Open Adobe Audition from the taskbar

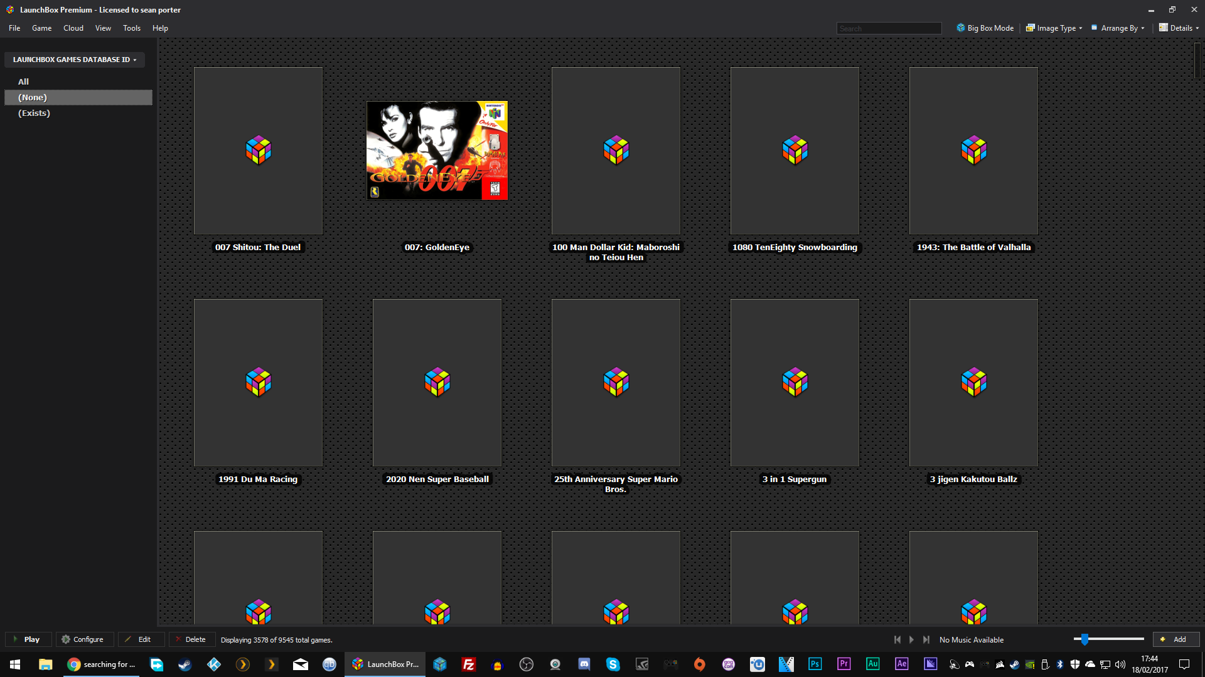(x=873, y=664)
